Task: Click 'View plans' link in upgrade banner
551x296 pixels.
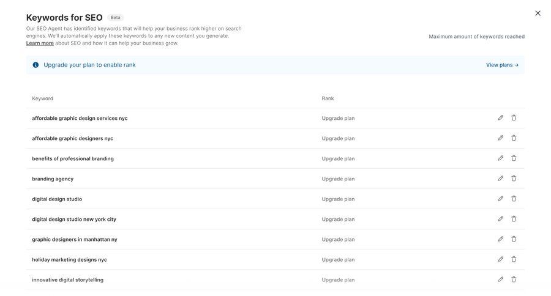Action: (502, 65)
